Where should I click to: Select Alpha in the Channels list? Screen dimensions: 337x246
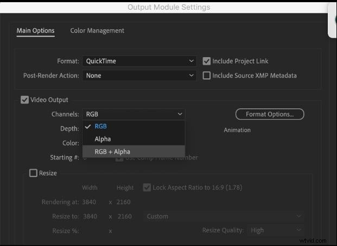point(133,139)
